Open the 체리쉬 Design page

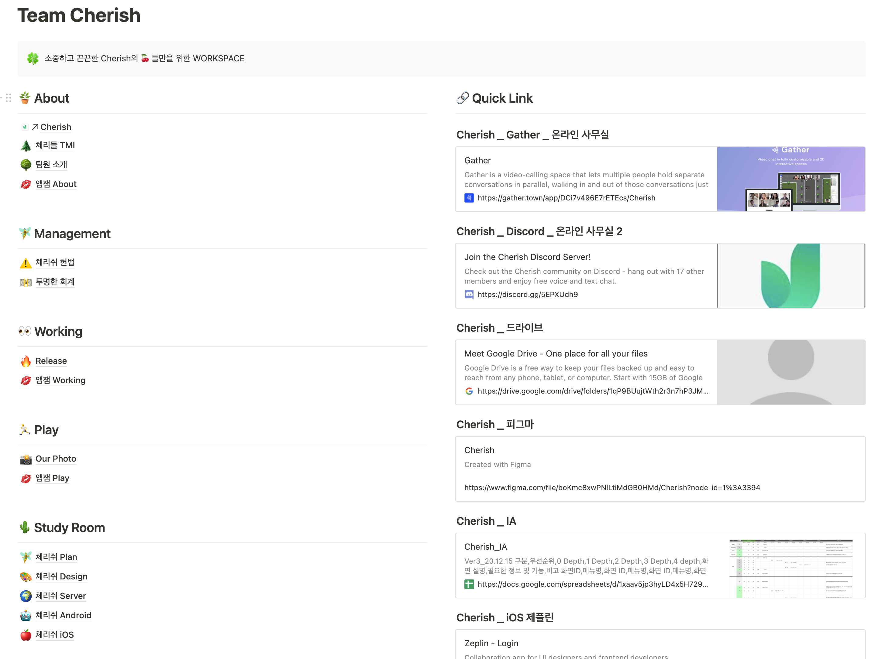point(61,576)
